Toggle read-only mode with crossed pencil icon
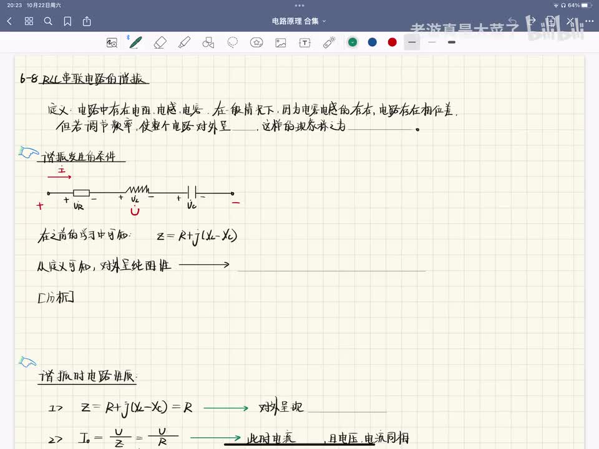599x449 pixels. (570, 21)
